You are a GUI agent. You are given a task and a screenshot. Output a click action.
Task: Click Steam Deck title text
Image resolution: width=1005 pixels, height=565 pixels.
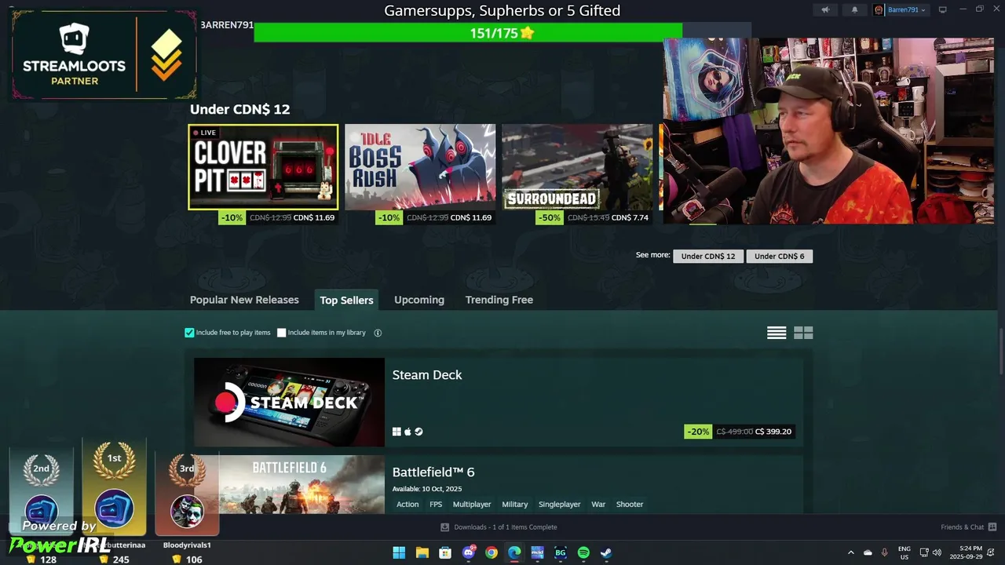point(427,375)
